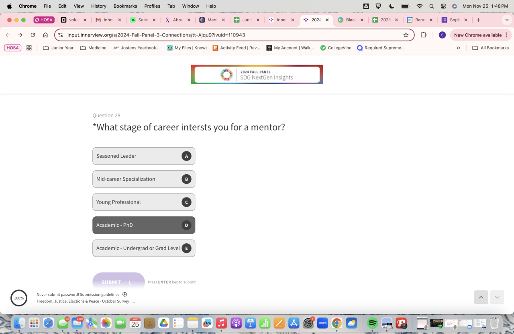Select the Seasoned Leader option

tap(144, 156)
